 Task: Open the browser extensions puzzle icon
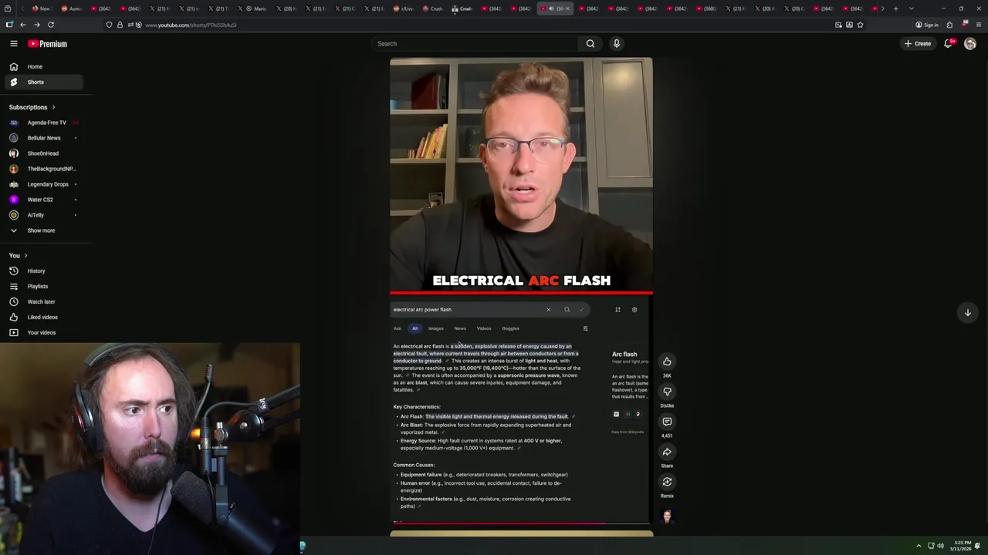click(949, 25)
